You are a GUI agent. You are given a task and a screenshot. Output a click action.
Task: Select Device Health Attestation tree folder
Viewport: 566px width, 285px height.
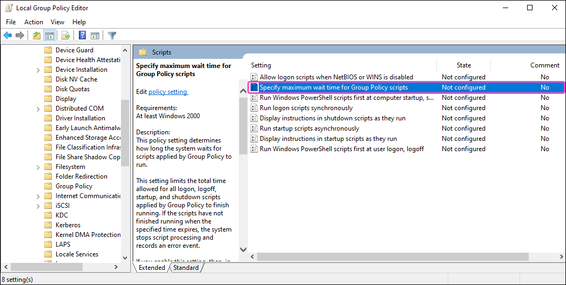[x=87, y=60]
